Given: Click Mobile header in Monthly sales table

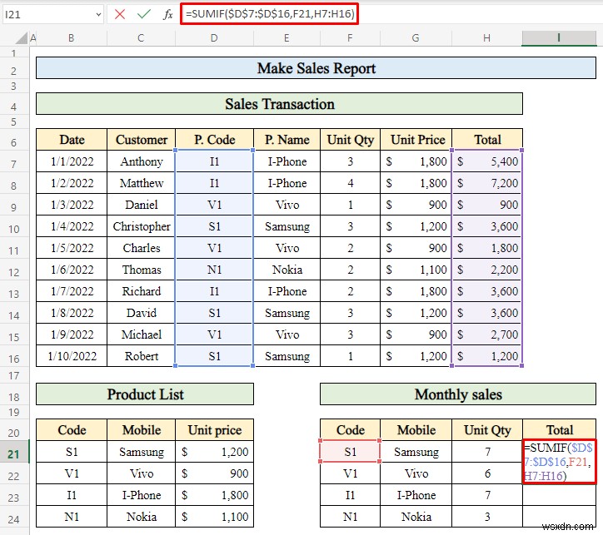Looking at the screenshot, I should pyautogui.click(x=416, y=430).
